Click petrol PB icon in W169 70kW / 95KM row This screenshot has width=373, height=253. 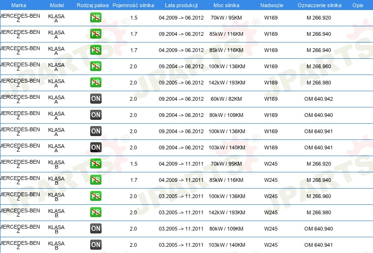[x=95, y=18]
